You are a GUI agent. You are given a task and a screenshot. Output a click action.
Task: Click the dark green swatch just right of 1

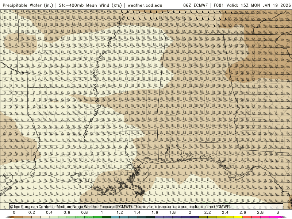[x=106, y=217]
